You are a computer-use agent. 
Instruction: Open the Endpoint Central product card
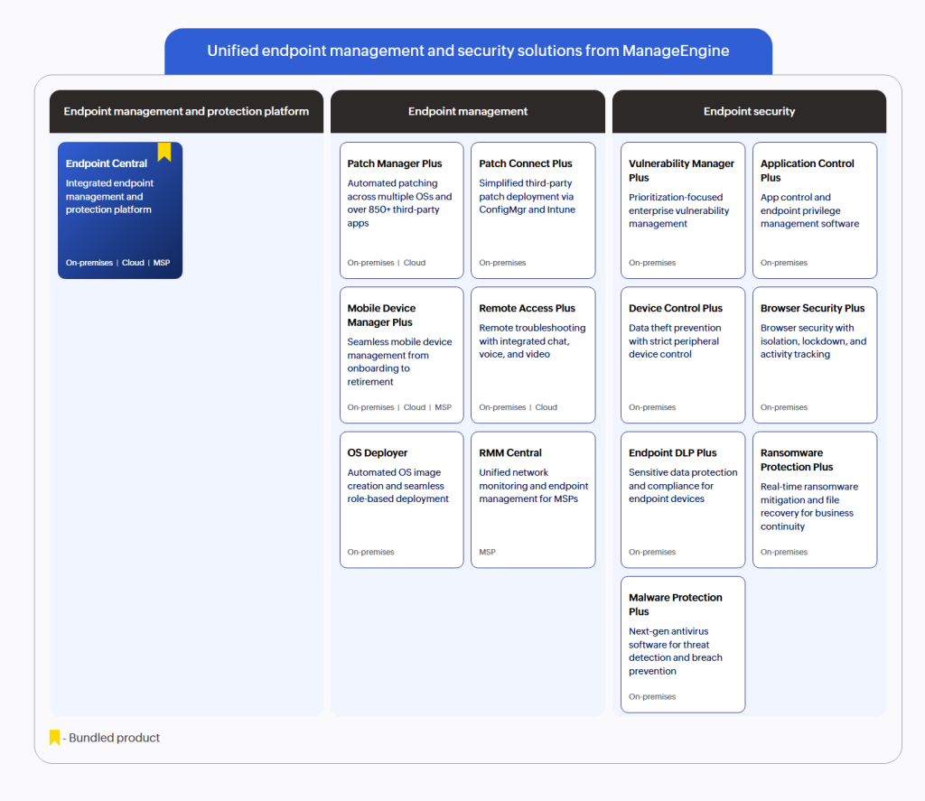(120, 210)
